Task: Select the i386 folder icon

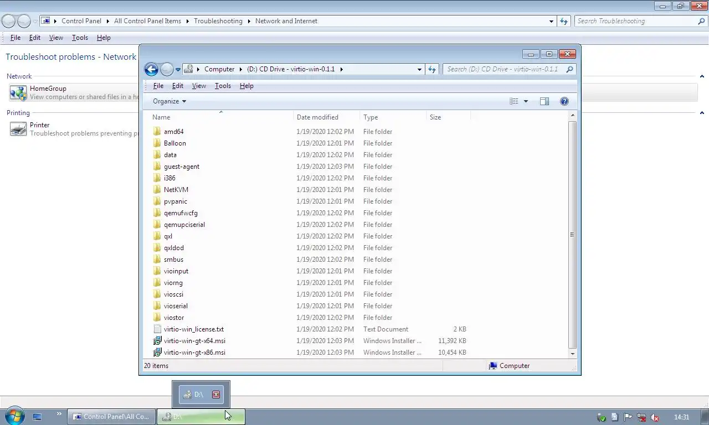Action: point(157,178)
